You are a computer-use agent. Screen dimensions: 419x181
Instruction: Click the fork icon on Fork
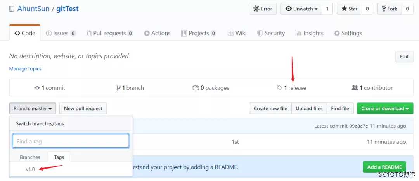click(x=384, y=9)
